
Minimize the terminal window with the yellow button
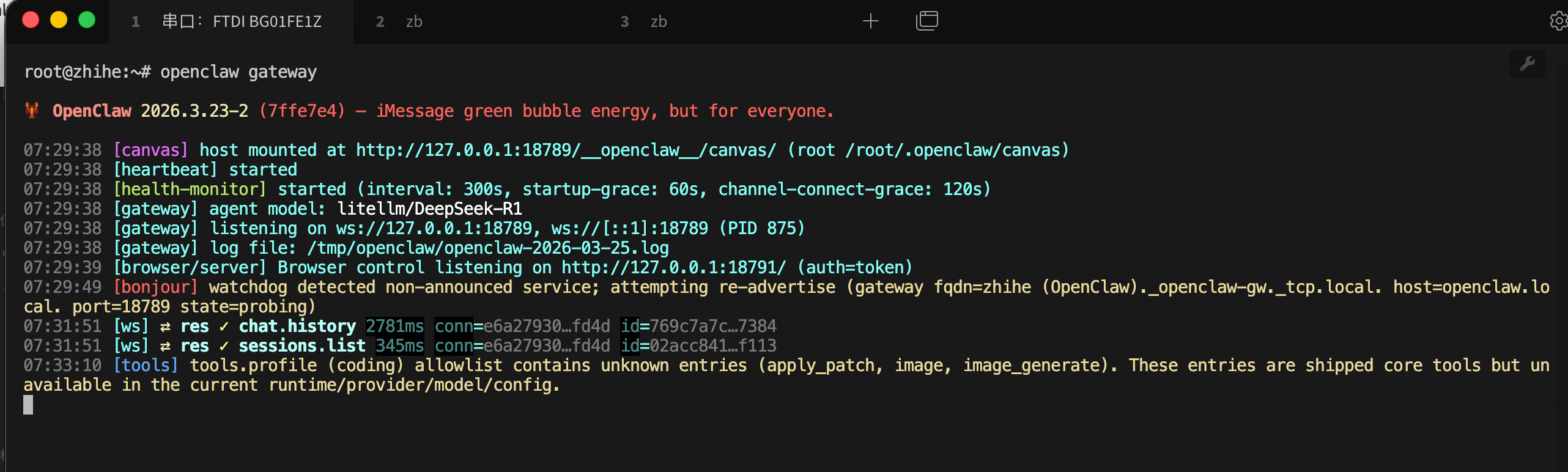(x=59, y=20)
